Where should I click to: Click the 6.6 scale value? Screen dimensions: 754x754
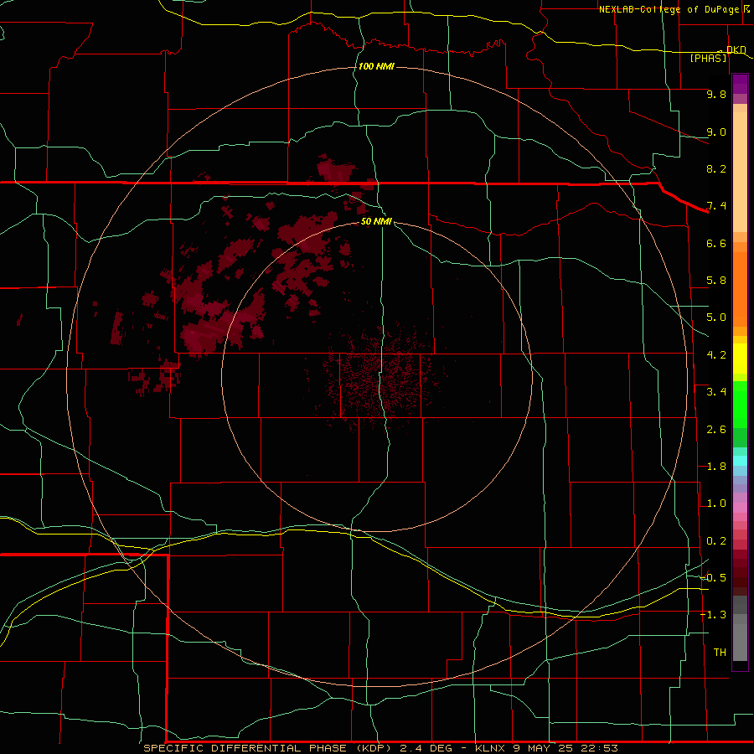pyautogui.click(x=716, y=243)
